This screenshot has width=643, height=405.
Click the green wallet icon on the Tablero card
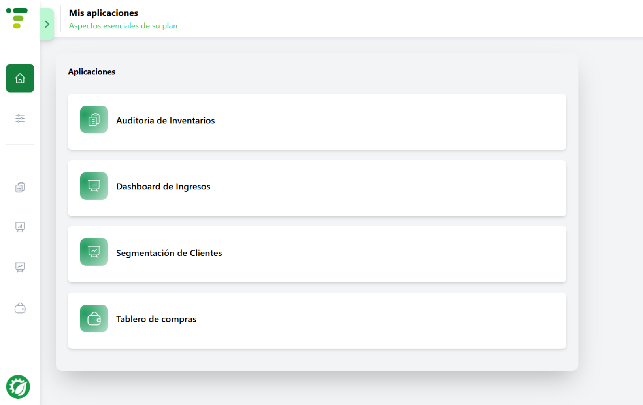[94, 318]
